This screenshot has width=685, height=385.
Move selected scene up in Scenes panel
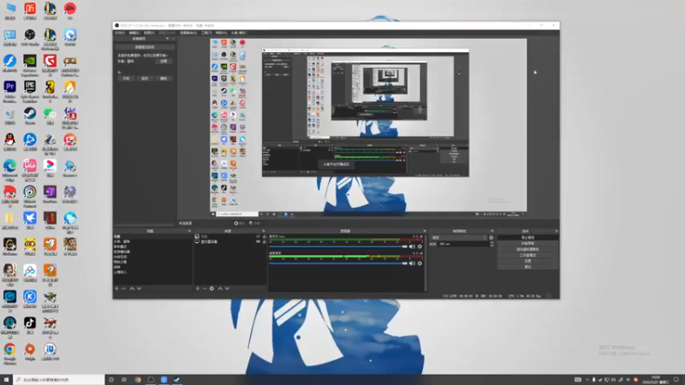tap(132, 288)
